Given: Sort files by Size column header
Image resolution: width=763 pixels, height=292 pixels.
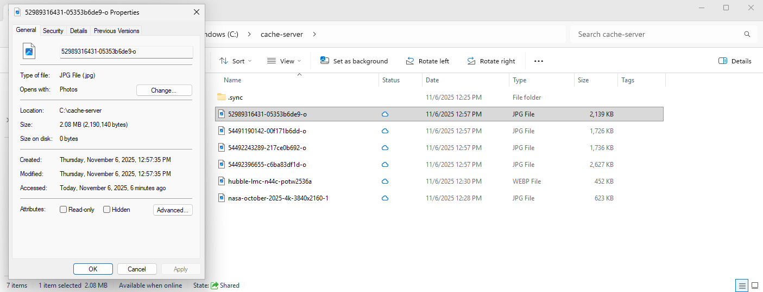Looking at the screenshot, I should coord(583,80).
